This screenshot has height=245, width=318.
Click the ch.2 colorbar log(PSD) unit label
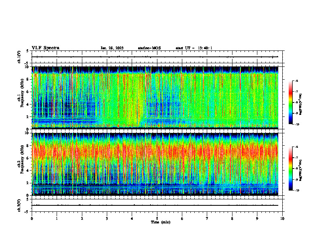[301, 171]
